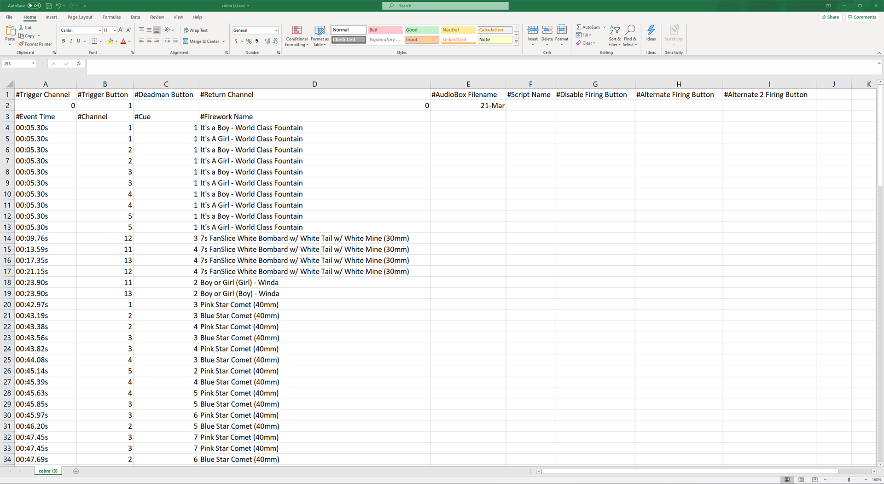Switch to the Formulas ribbon tab
The height and width of the screenshot is (484, 884).
pos(111,17)
